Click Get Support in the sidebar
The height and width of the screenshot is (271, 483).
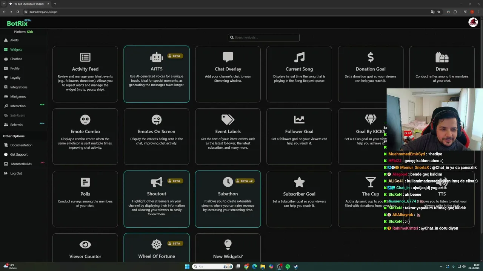click(19, 155)
